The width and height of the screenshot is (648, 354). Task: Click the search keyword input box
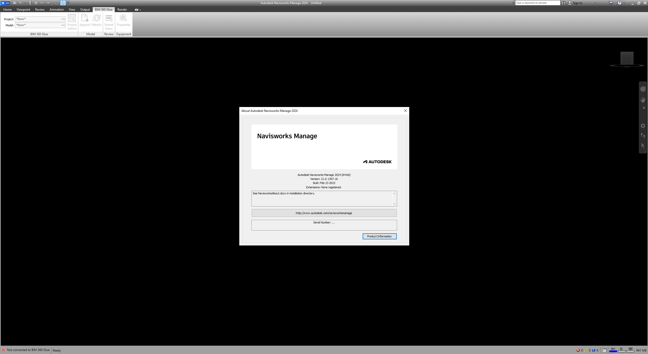click(538, 3)
